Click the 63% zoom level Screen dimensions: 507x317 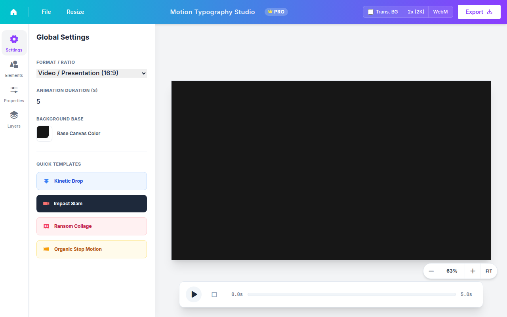[452, 271]
